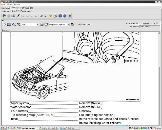The width and height of the screenshot is (162, 130).
Task: Click the eye view icon
Action: click(x=13, y=16)
